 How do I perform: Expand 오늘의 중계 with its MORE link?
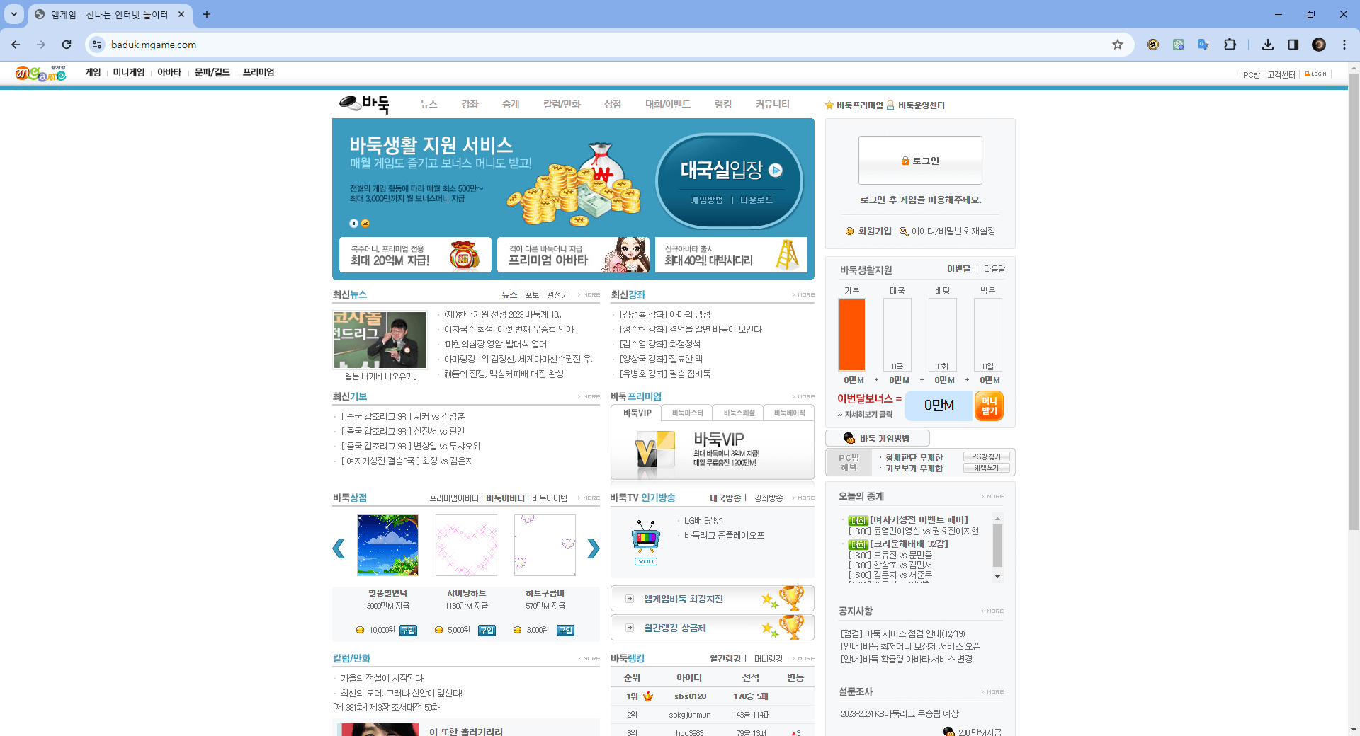pos(993,497)
